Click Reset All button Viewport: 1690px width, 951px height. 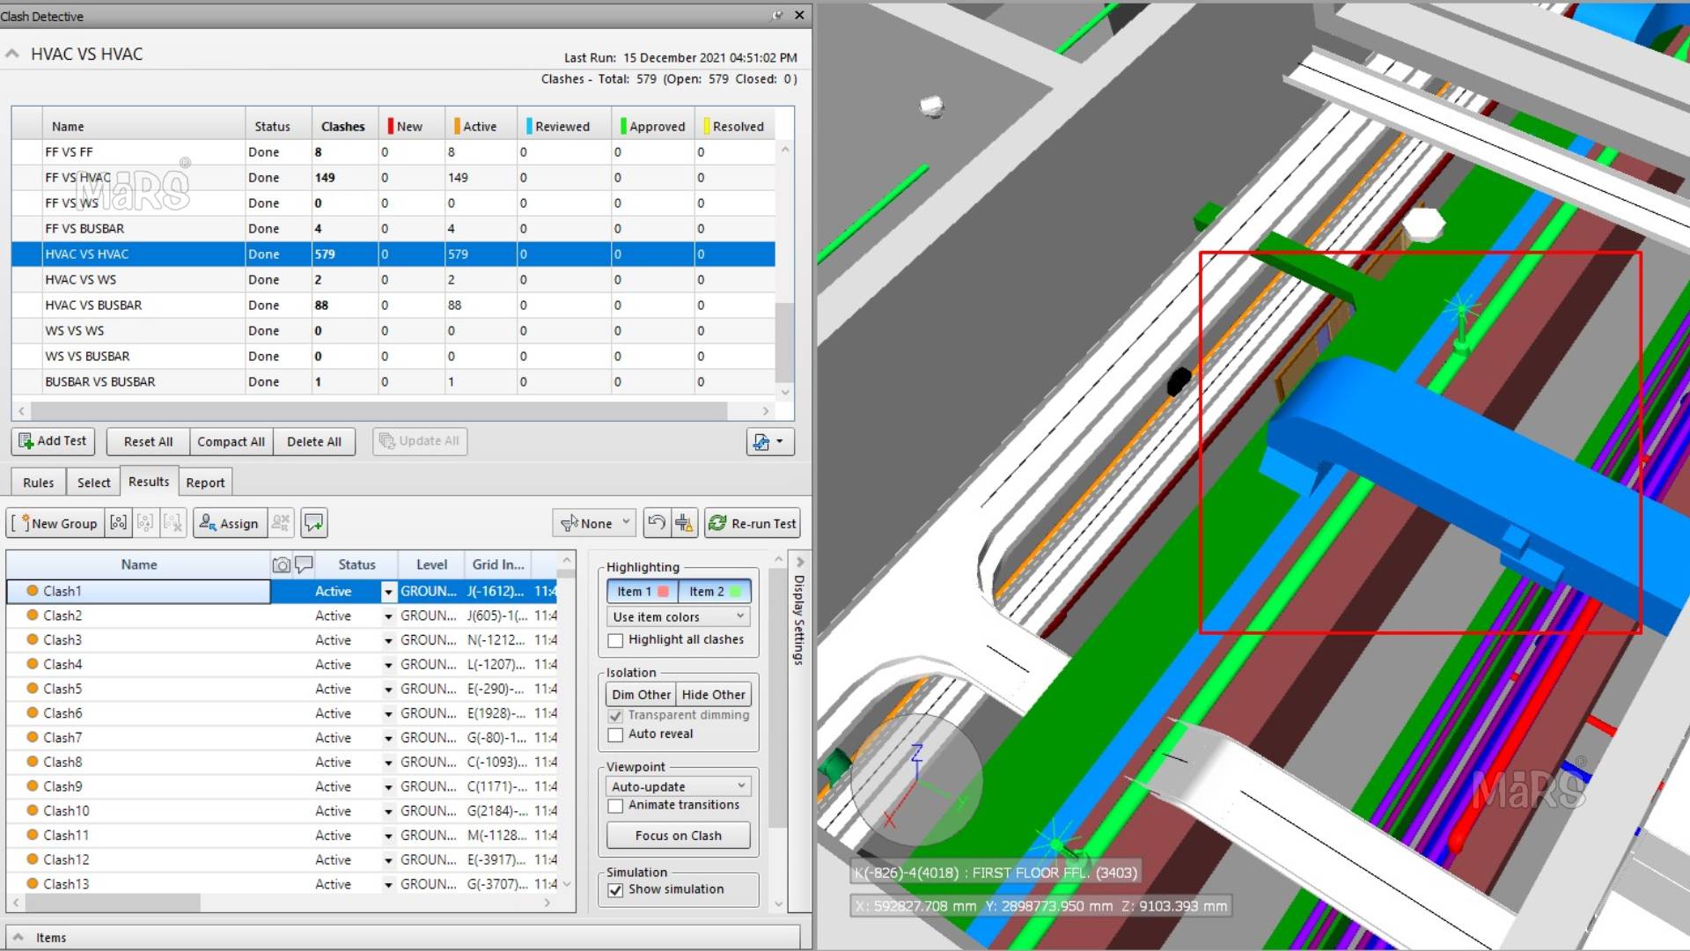click(148, 441)
